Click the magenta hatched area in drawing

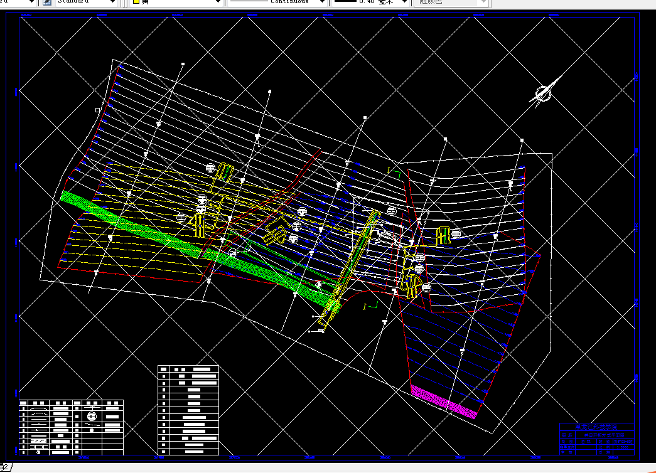[444, 402]
